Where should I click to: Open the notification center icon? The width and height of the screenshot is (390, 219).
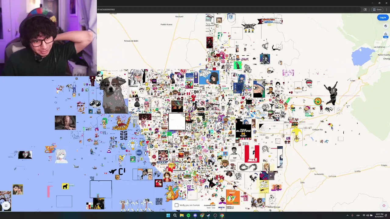tap(386, 215)
